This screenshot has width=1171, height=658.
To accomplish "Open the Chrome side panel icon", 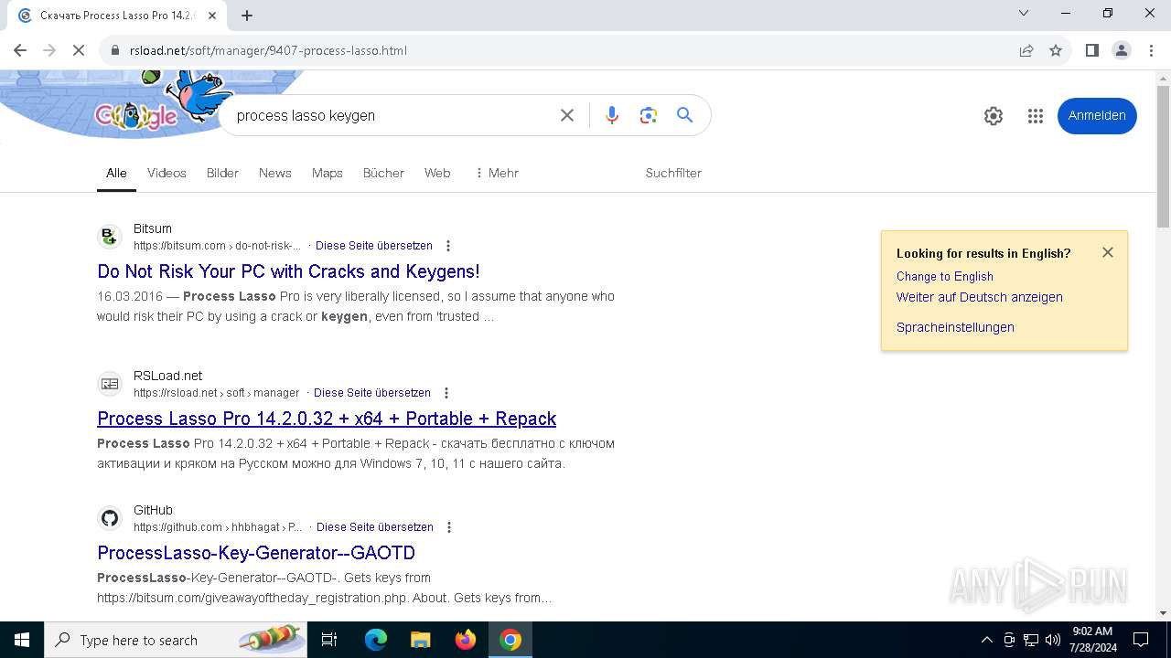I will (1091, 50).
